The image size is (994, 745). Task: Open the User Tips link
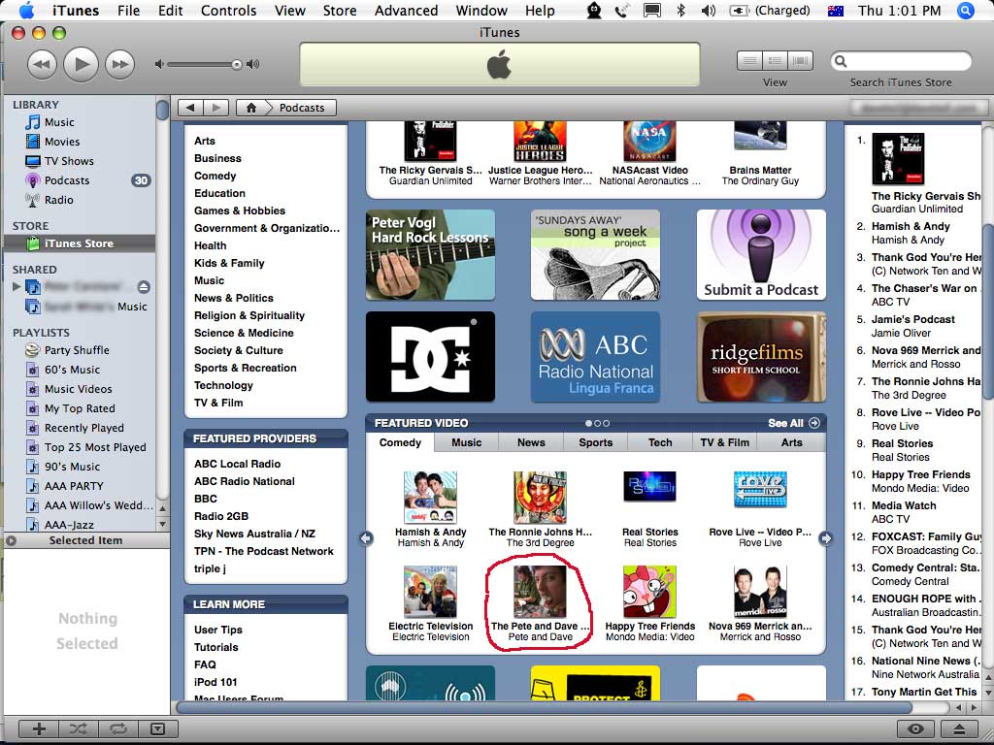coord(218,630)
